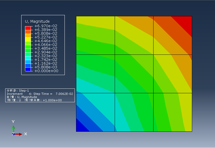215x148 pixels.
Task: Click the 'Increment 4: Step Time' text
Action: click(30, 94)
